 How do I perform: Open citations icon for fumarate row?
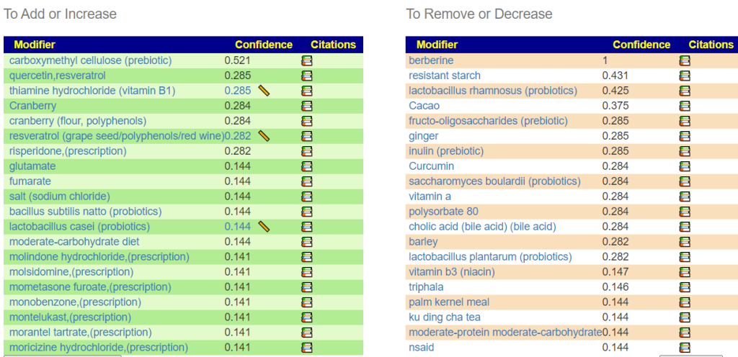307,181
